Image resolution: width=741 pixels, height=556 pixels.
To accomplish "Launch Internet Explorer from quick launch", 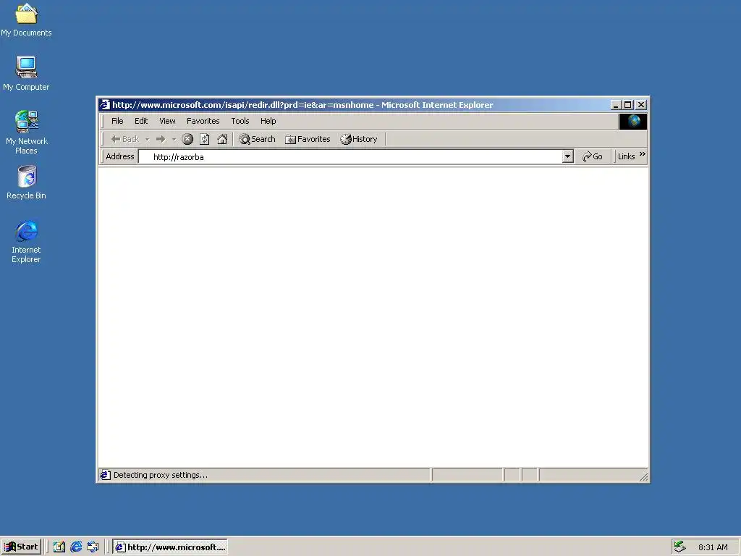I will (x=75, y=547).
